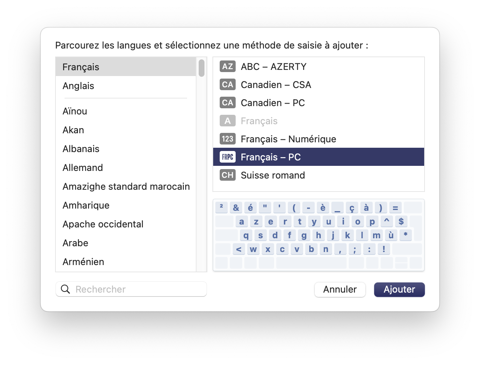Click the CA icon beside Canadien – CSA
480x365 pixels.
(x=228, y=85)
